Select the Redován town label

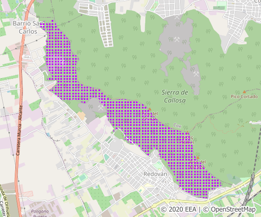point(155,174)
